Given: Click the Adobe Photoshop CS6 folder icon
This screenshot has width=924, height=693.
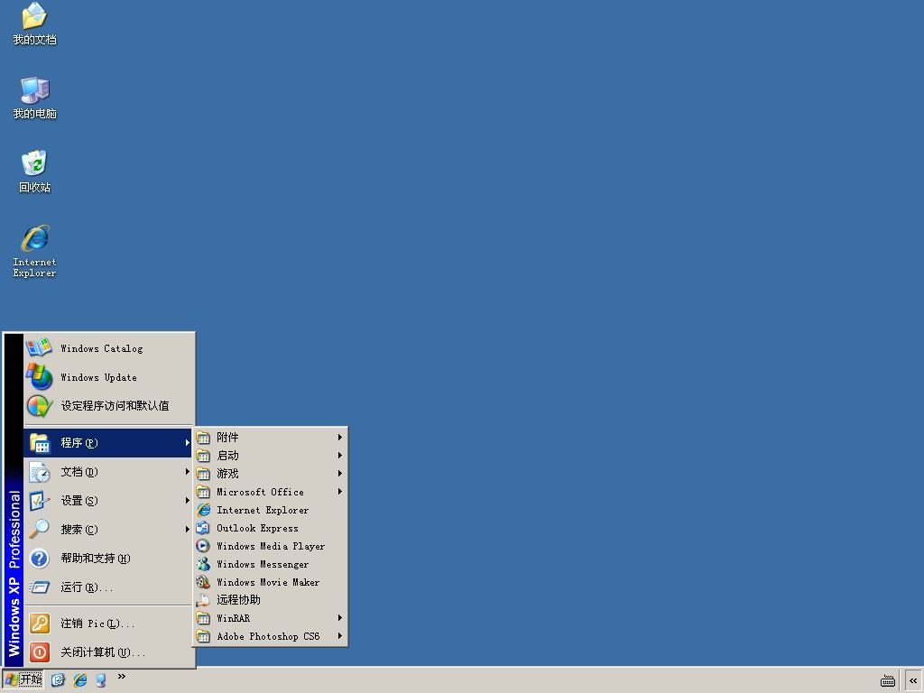Looking at the screenshot, I should coord(203,636).
